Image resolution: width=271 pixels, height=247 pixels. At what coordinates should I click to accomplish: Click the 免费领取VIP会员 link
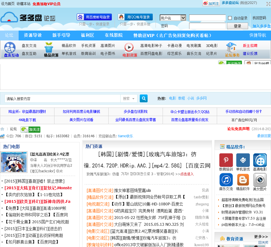click(x=47, y=4)
